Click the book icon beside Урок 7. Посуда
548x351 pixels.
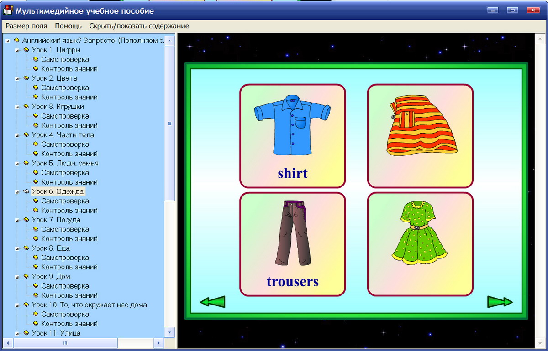point(26,220)
